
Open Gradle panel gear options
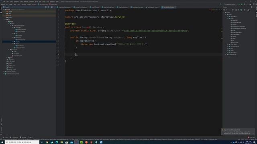252,7
